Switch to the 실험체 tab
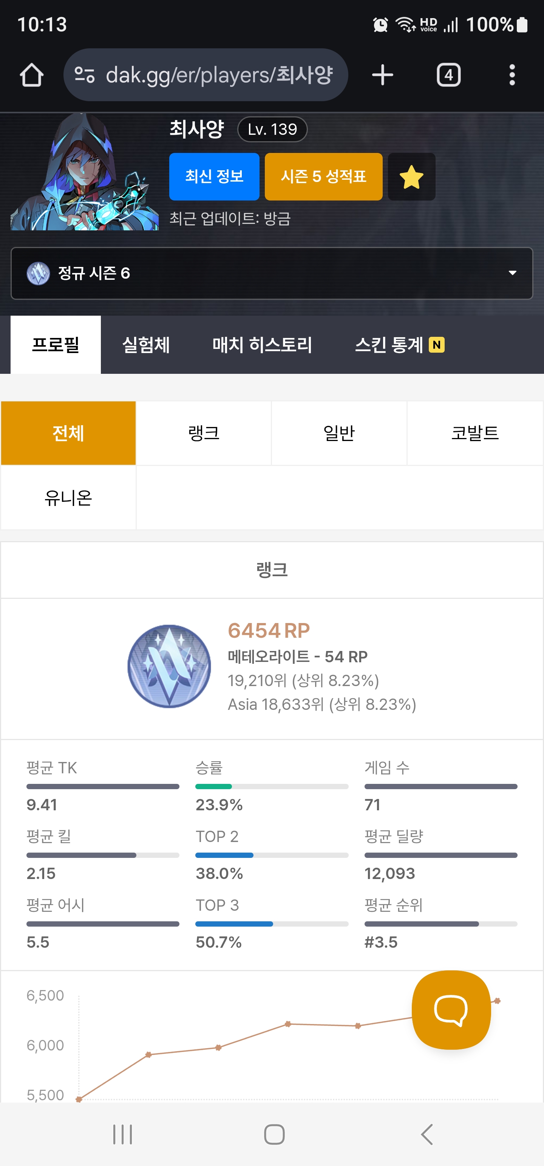The height and width of the screenshot is (1166, 544). click(146, 345)
